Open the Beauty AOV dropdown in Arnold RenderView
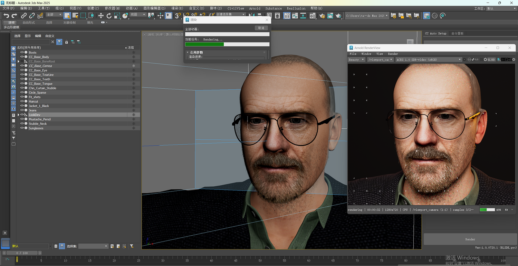The width and height of the screenshot is (518, 266). point(356,60)
